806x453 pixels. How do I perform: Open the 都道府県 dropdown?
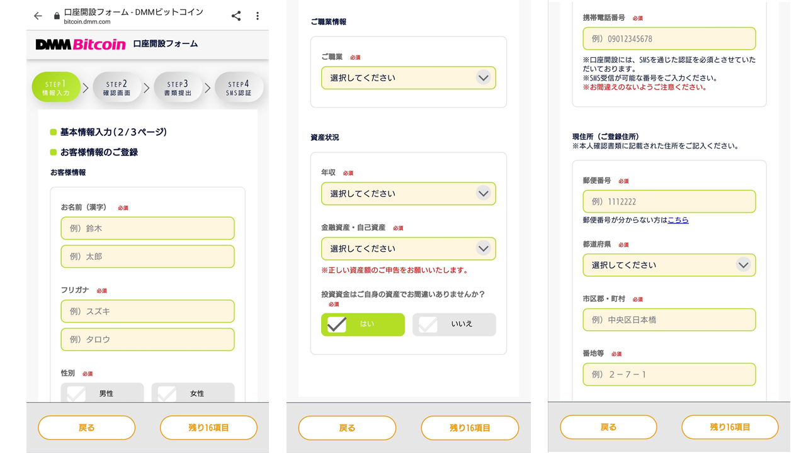tap(669, 266)
